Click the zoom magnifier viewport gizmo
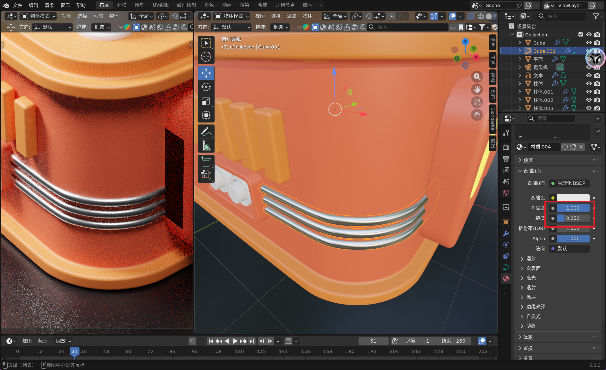606x370 pixels. coord(477,76)
